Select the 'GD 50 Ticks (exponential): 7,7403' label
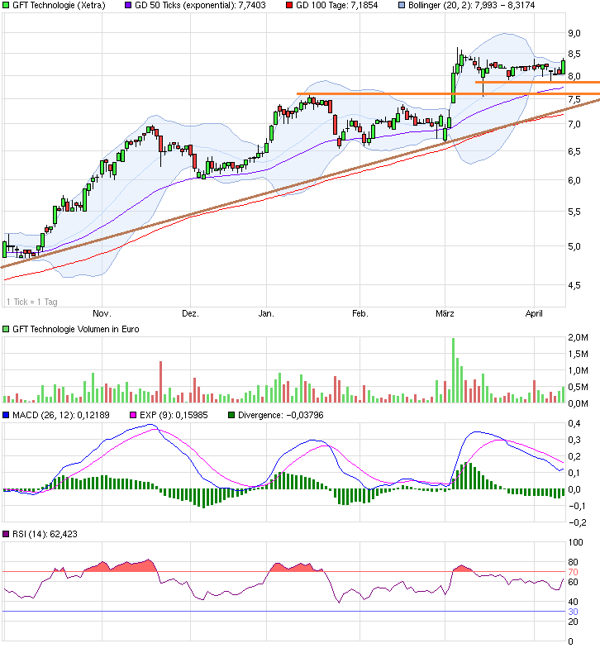This screenshot has height=648, width=600. (x=200, y=5)
